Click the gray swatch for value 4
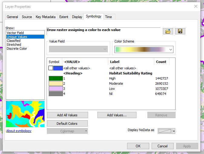The width and height of the screenshot is (204, 154). click(x=56, y=94)
